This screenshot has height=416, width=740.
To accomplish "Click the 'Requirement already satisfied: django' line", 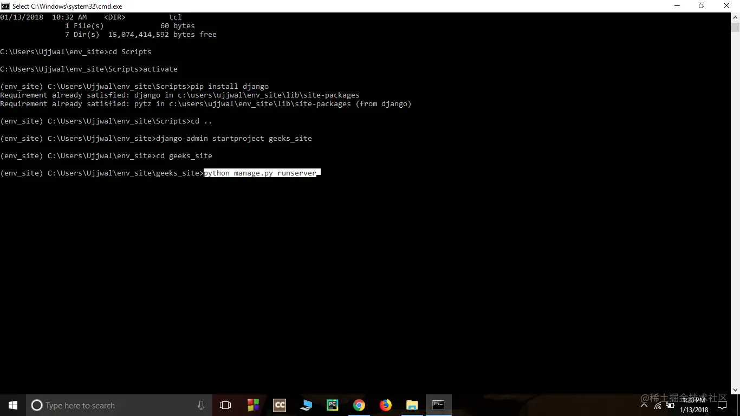I will pyautogui.click(x=180, y=95).
